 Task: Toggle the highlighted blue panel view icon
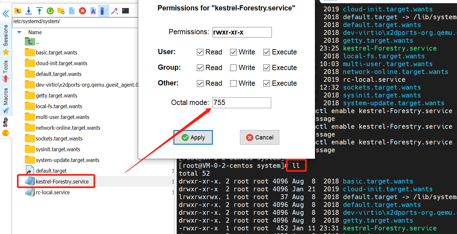click(104, 11)
